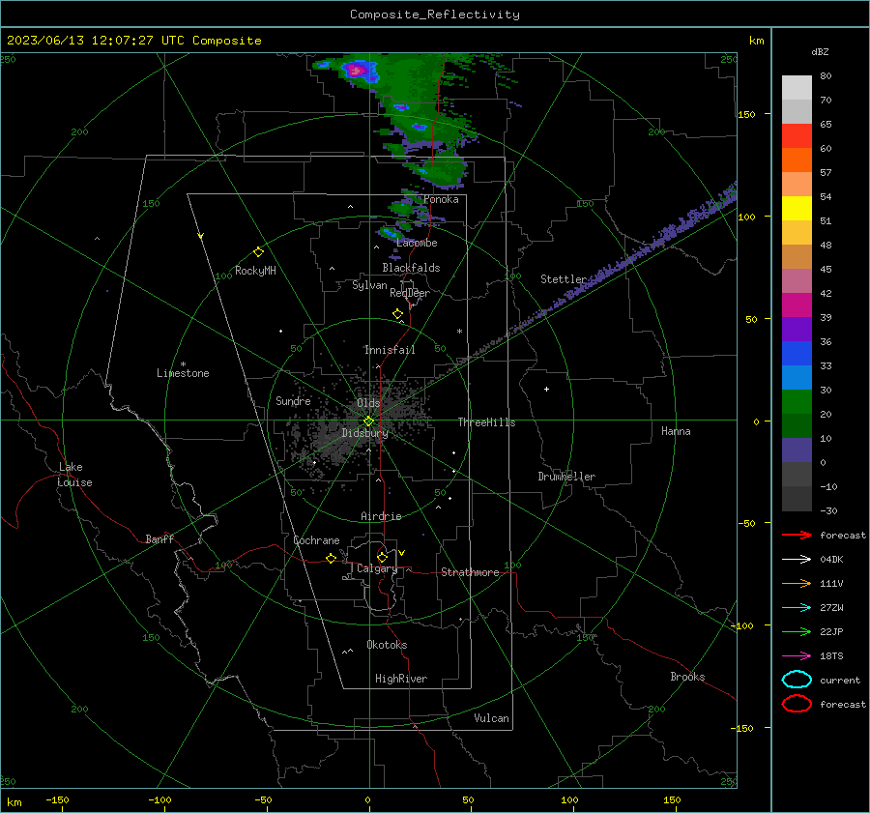Click the Didsbury city label
The height and width of the screenshot is (813, 870).
point(364,433)
